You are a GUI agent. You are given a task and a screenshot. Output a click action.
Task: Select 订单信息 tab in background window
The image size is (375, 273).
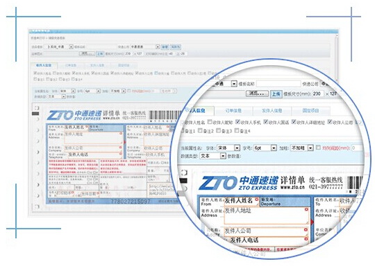tap(71, 65)
